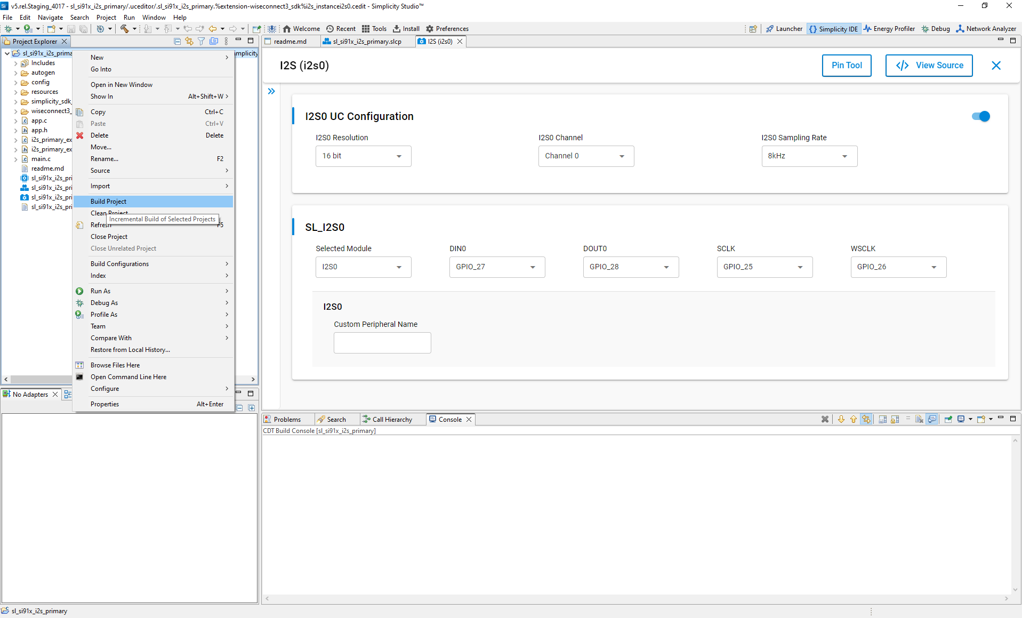Switch to the Problems tab
Viewport: 1022px width, 618px height.
click(x=287, y=420)
